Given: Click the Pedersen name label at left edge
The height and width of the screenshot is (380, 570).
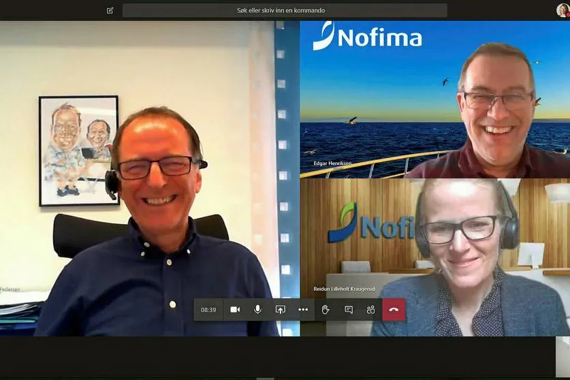Looking at the screenshot, I should tap(10, 289).
